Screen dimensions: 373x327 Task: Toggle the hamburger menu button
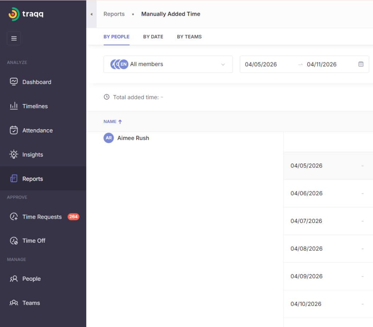click(14, 38)
